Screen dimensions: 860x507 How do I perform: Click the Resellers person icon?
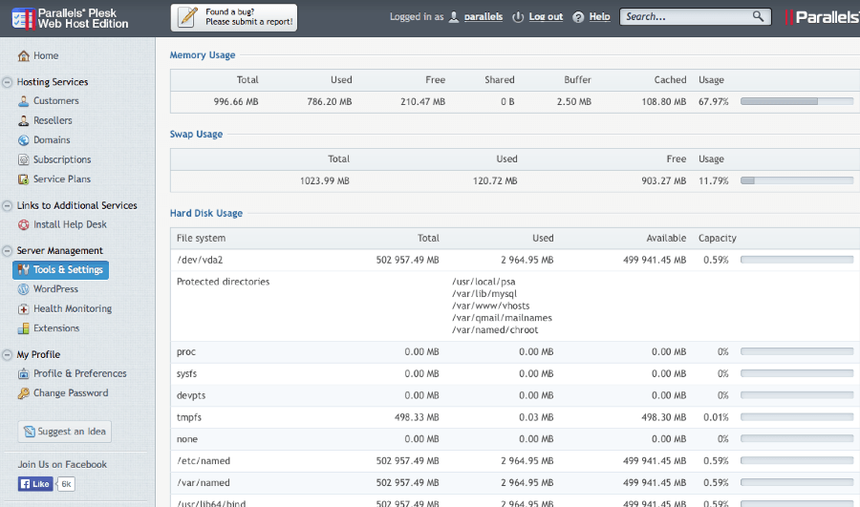tap(24, 120)
